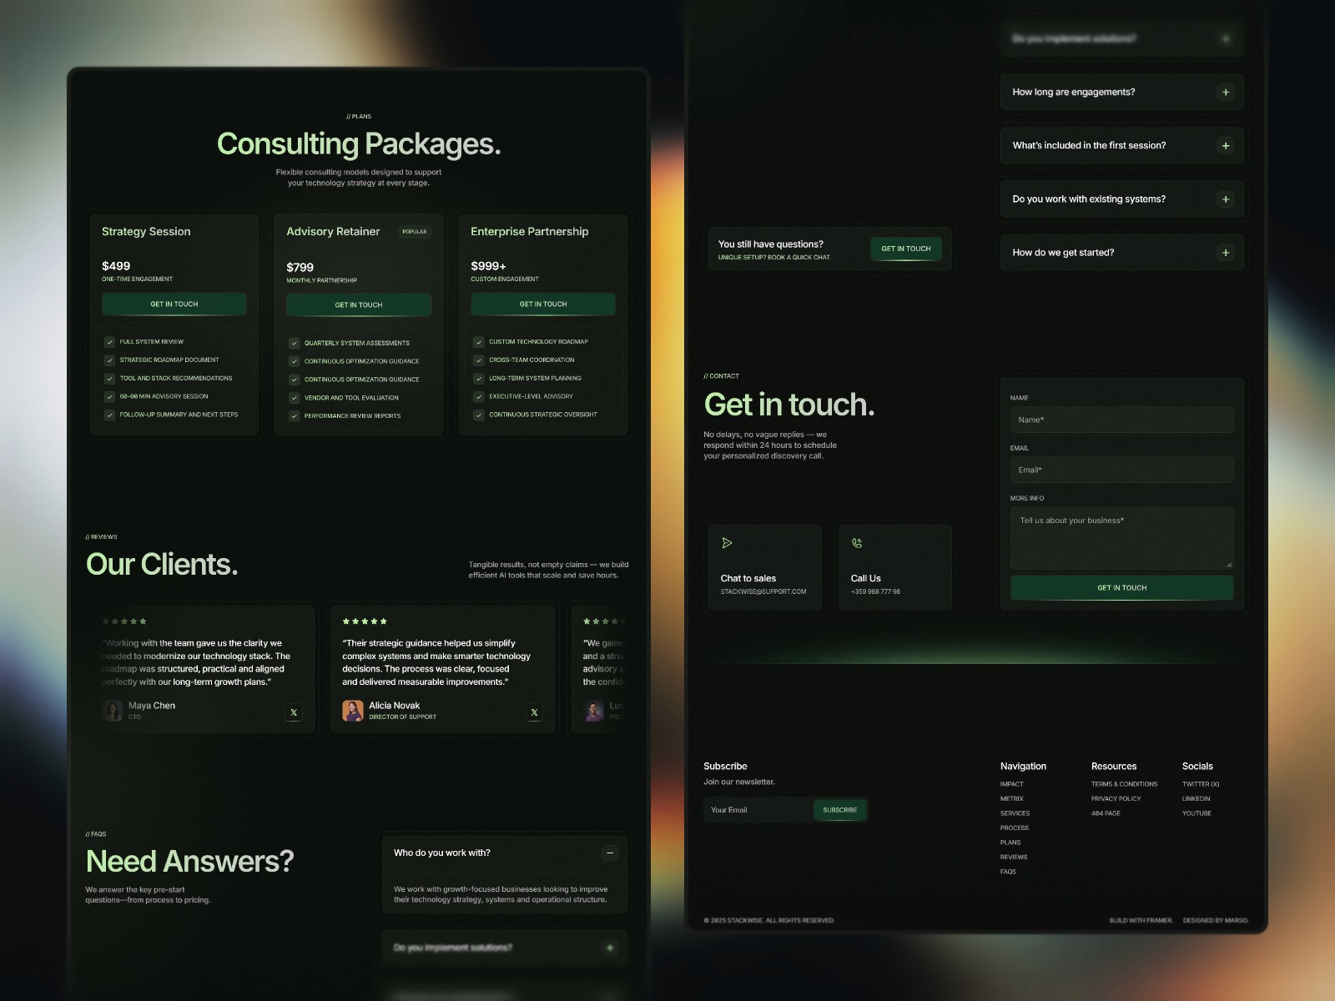
Task: Open Terms & Conditions link
Action: point(1125,784)
